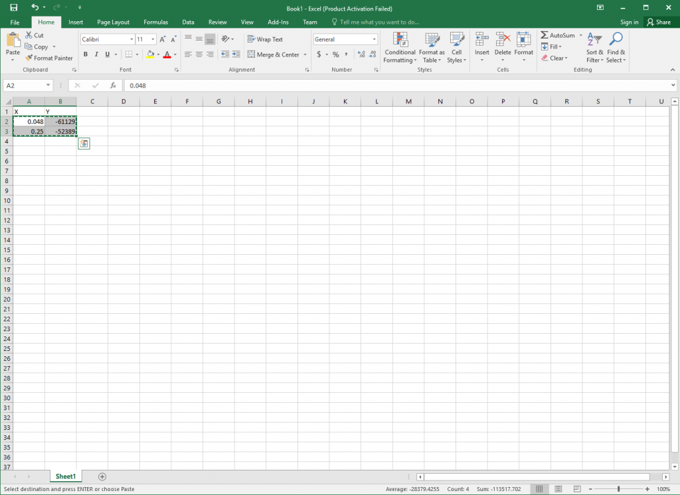Add a new sheet with plus button

tap(102, 477)
